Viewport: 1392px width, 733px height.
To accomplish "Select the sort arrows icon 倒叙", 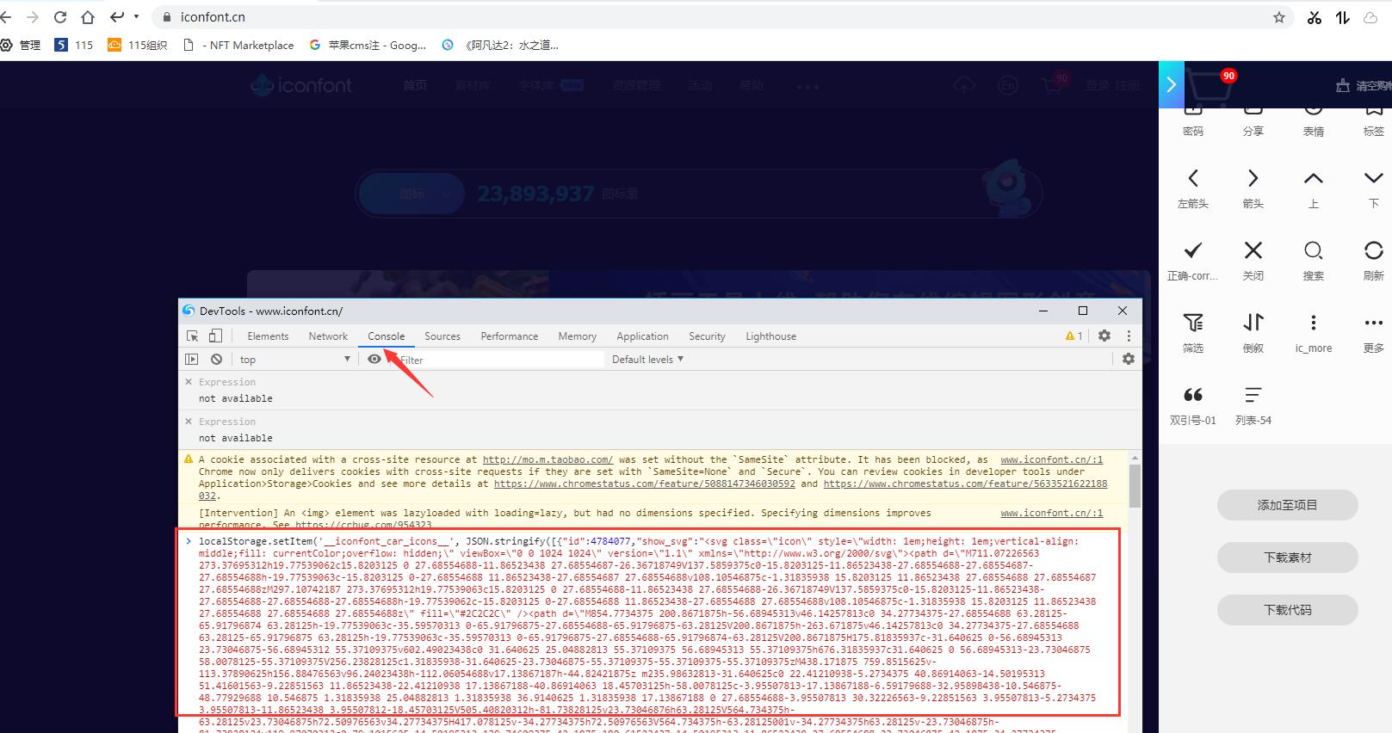I will pyautogui.click(x=1253, y=323).
